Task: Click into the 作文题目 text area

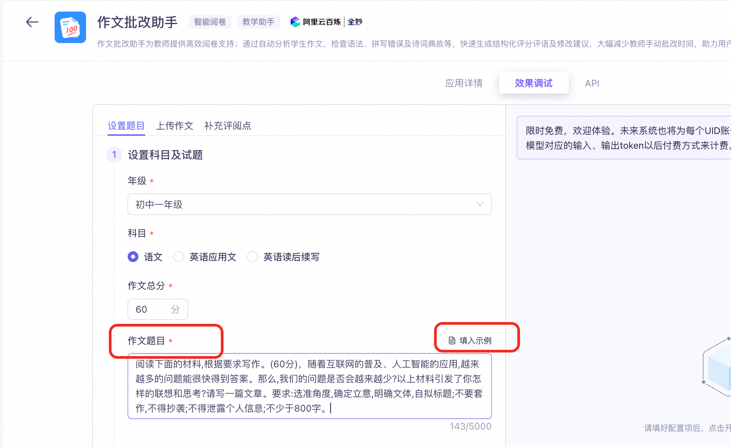Action: [x=310, y=386]
